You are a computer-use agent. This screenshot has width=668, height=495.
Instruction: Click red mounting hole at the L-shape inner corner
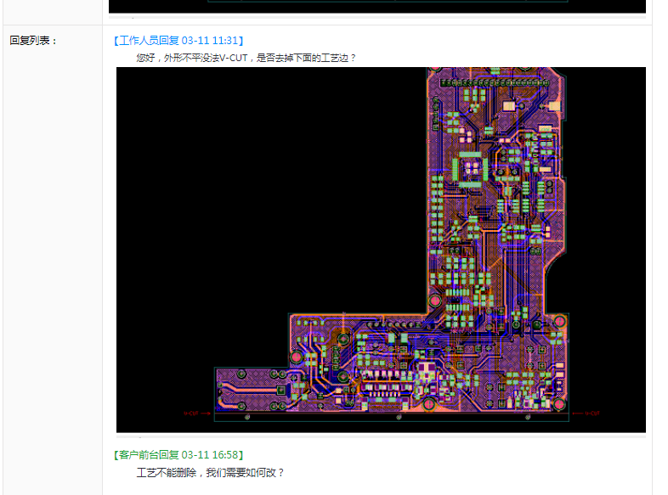pos(436,301)
